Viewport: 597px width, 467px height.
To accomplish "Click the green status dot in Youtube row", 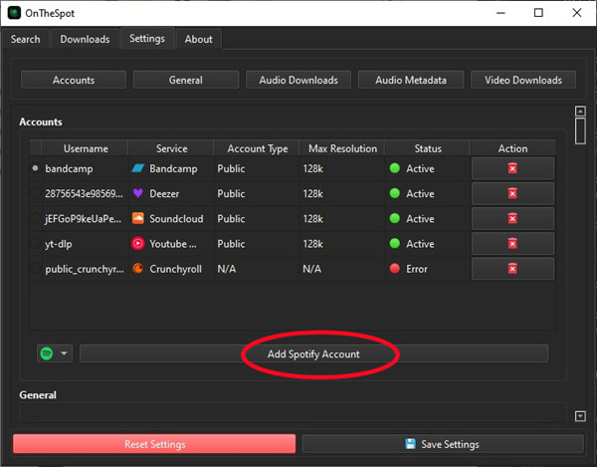I will (395, 243).
